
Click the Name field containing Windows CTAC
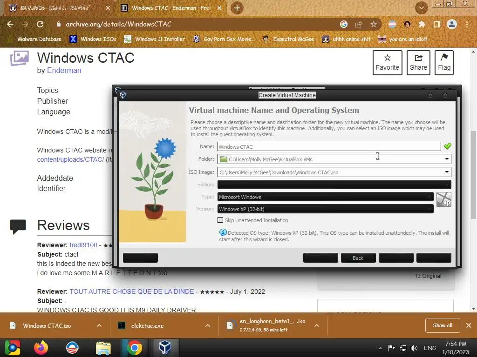pyautogui.click(x=329, y=146)
